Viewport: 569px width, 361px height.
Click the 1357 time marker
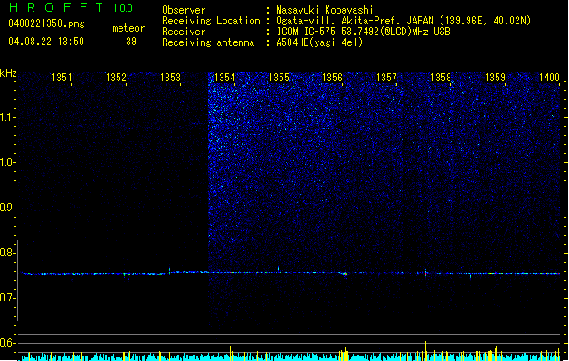click(x=386, y=77)
